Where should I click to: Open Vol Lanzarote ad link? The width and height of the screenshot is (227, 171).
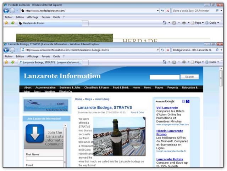coord(167,108)
